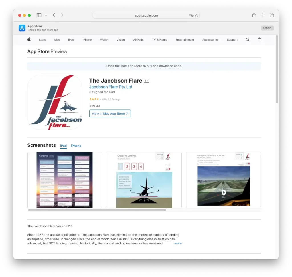The width and height of the screenshot is (292, 277).
Task: Play the simulator video screenshot
Action: [223, 192]
